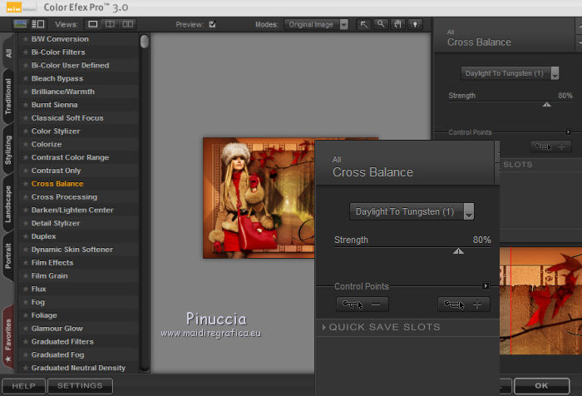Open the Portrait category tab

[x=8, y=256]
